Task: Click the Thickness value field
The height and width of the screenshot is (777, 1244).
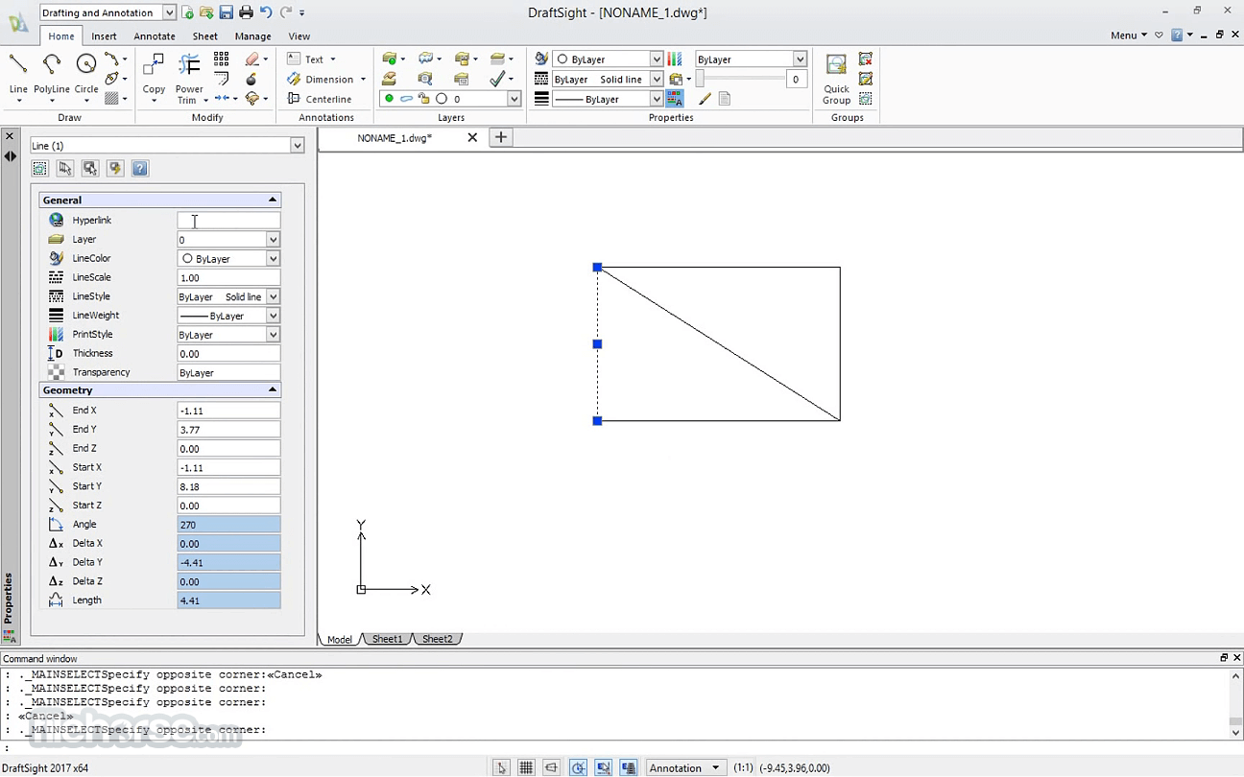Action: pos(228,354)
